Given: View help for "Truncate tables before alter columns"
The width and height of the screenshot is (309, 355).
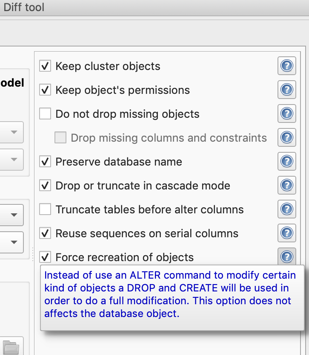Looking at the screenshot, I should (286, 210).
